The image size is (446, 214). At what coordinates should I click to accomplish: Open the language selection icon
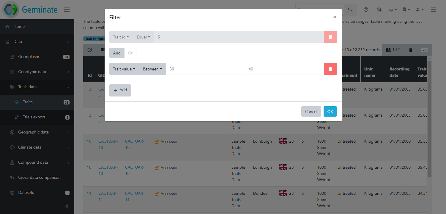click(392, 10)
